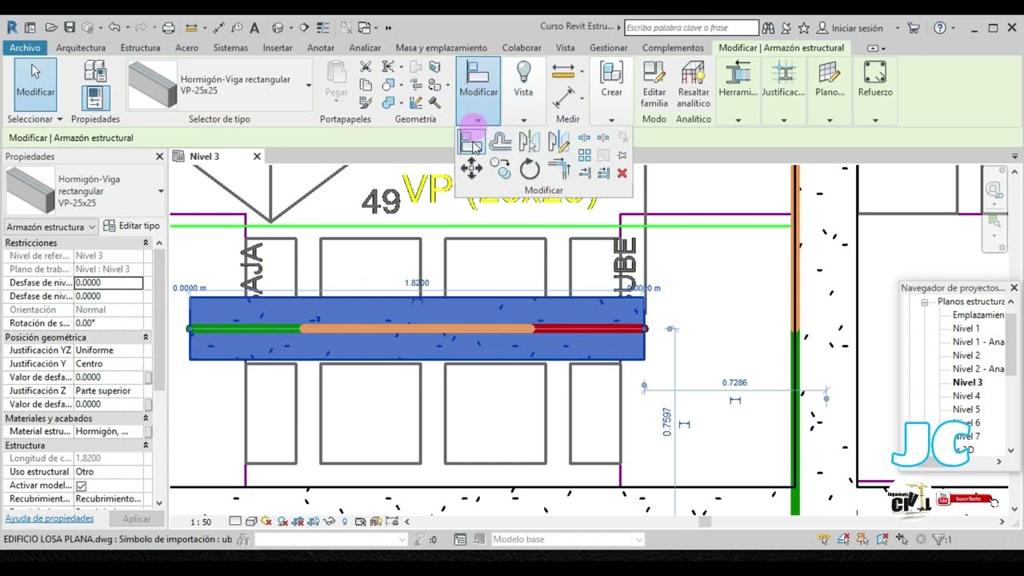This screenshot has height=576, width=1024.
Task: Click the Aplicar button
Action: click(137, 519)
